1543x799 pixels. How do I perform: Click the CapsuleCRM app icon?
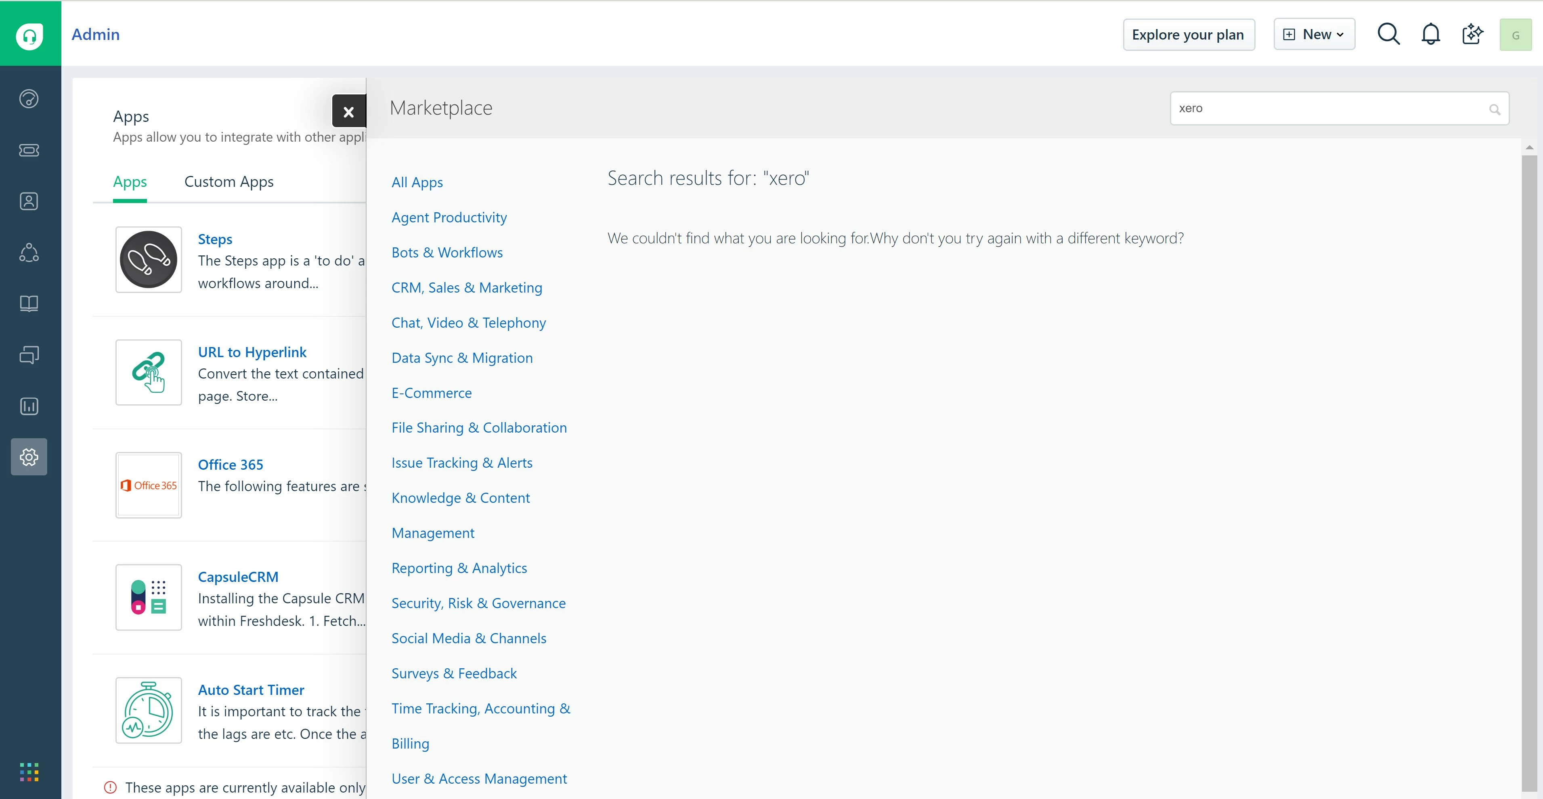[x=149, y=597]
